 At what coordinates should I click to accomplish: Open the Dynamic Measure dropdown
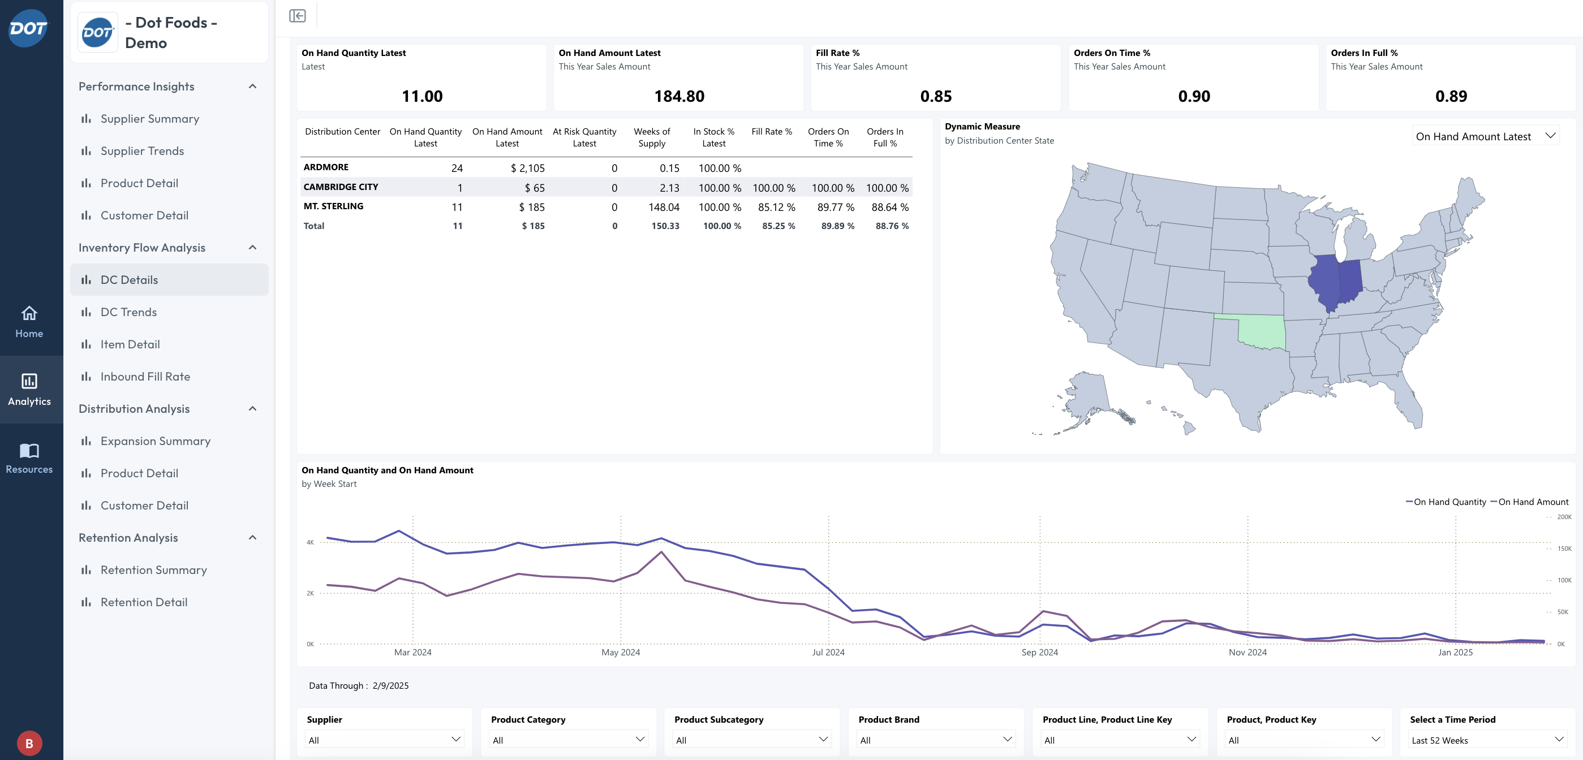(1485, 136)
